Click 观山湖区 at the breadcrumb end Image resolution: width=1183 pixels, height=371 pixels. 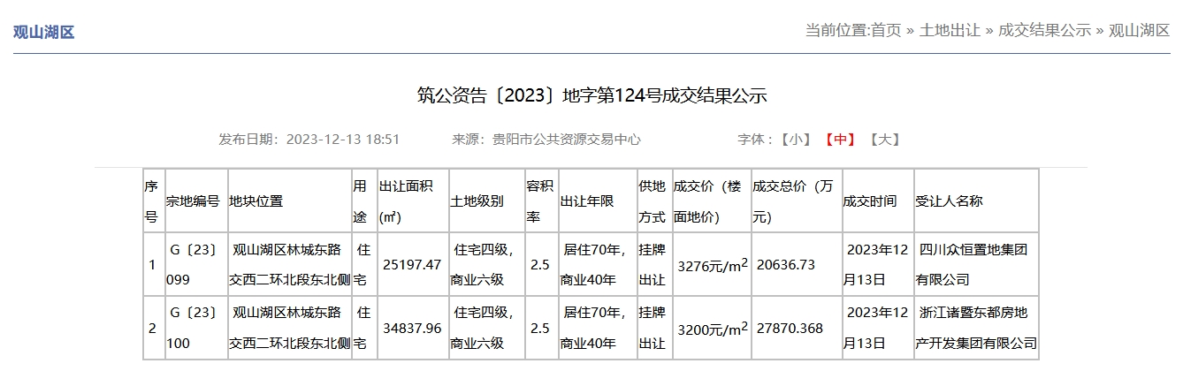1139,30
